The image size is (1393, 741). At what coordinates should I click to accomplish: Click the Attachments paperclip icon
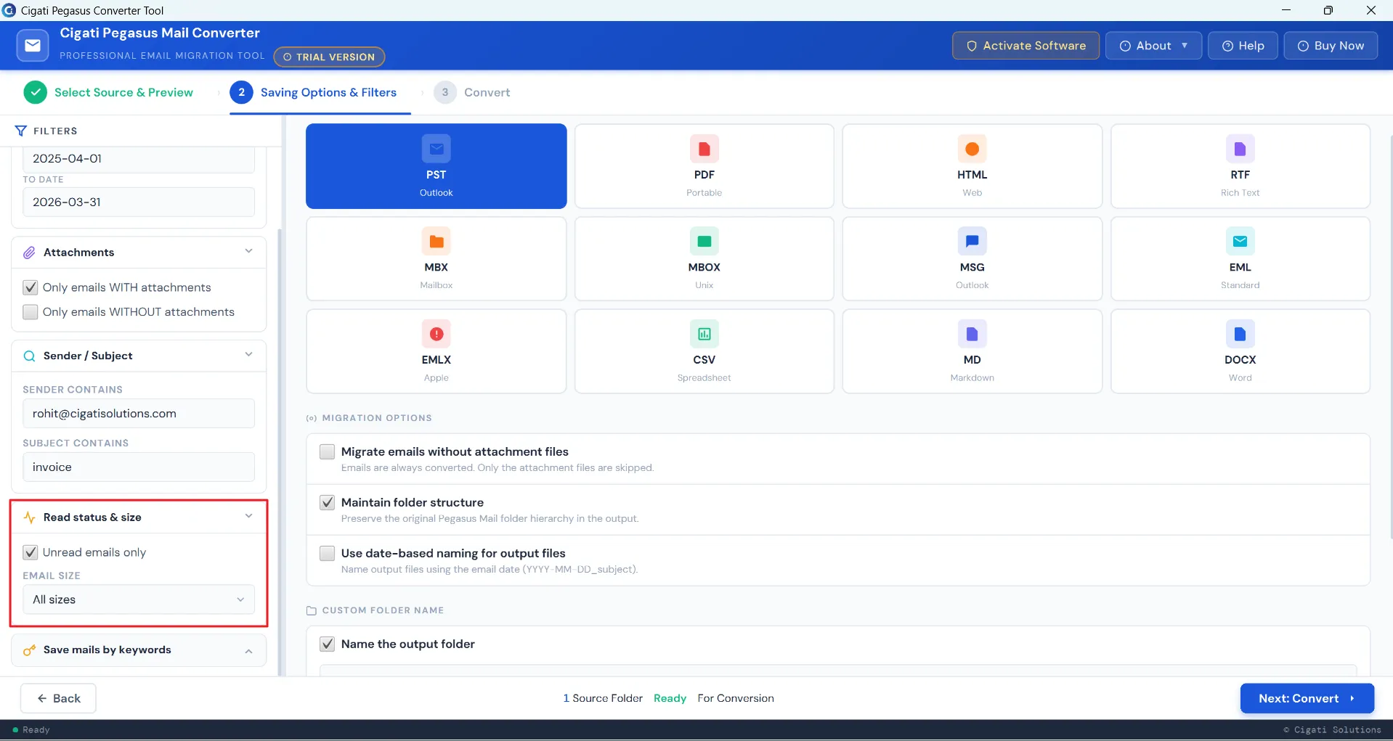coord(29,253)
